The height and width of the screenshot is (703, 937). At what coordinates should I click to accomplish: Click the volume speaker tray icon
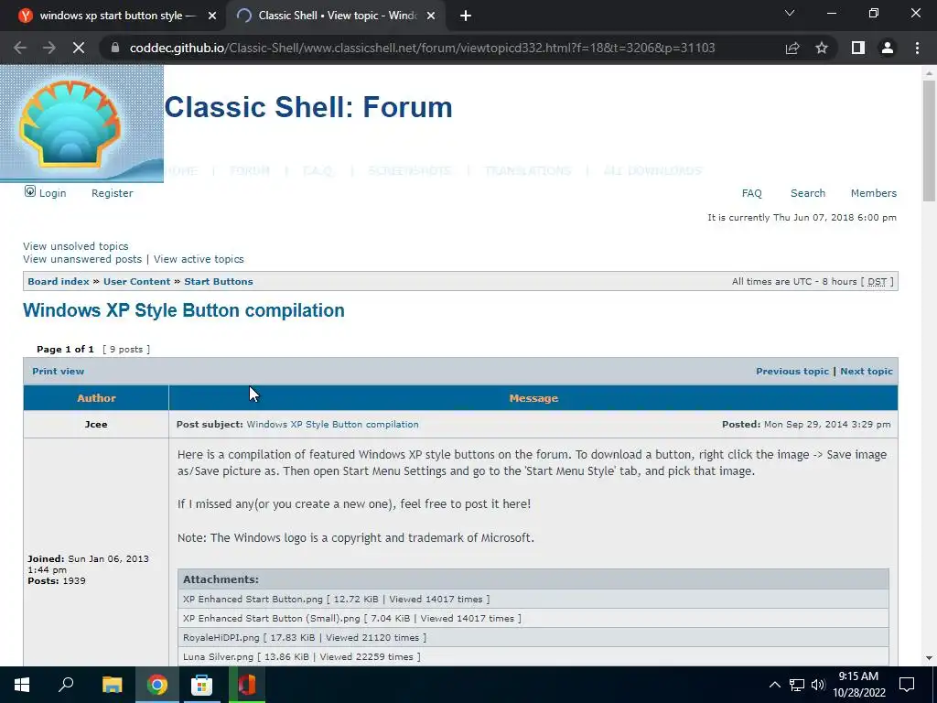818,685
